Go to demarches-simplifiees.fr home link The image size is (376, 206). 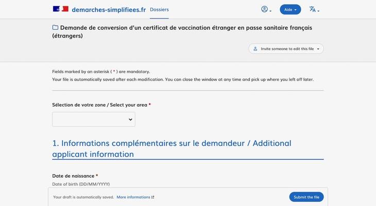pos(109,10)
